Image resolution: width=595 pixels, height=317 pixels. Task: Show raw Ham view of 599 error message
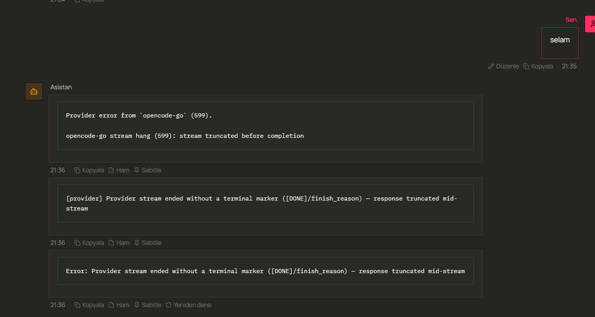tap(119, 170)
